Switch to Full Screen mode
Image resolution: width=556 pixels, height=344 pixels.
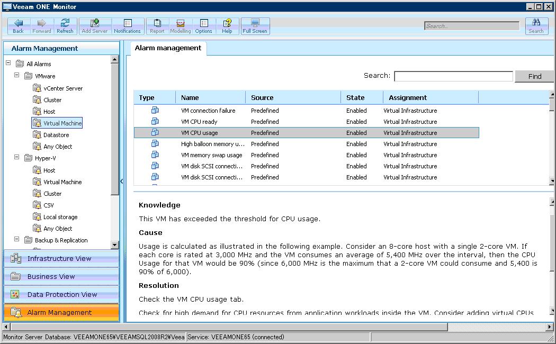[x=255, y=26]
